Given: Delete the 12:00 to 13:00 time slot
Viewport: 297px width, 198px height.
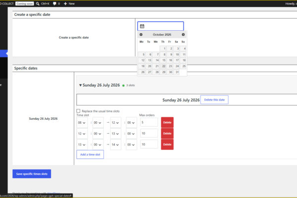Looking at the screenshot, I should (x=167, y=133).
